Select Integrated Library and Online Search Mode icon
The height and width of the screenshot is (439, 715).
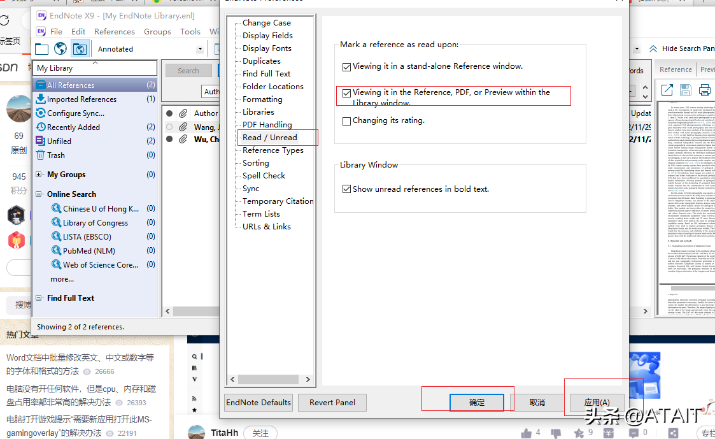click(x=80, y=49)
